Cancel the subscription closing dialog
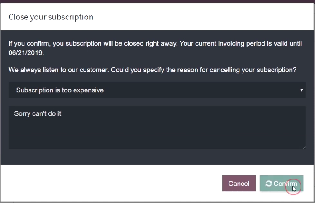Viewport: 315px width, 203px height. 239,184
